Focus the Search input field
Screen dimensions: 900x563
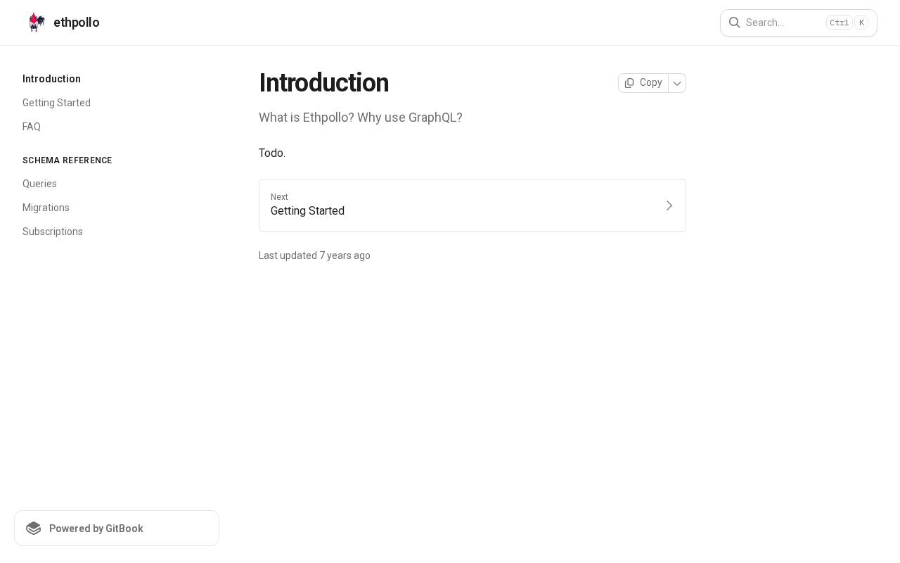(780, 23)
